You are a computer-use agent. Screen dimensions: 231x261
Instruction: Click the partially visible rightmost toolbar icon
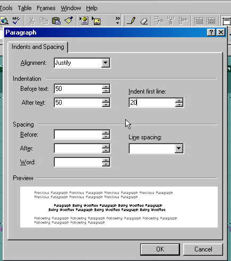point(227,21)
